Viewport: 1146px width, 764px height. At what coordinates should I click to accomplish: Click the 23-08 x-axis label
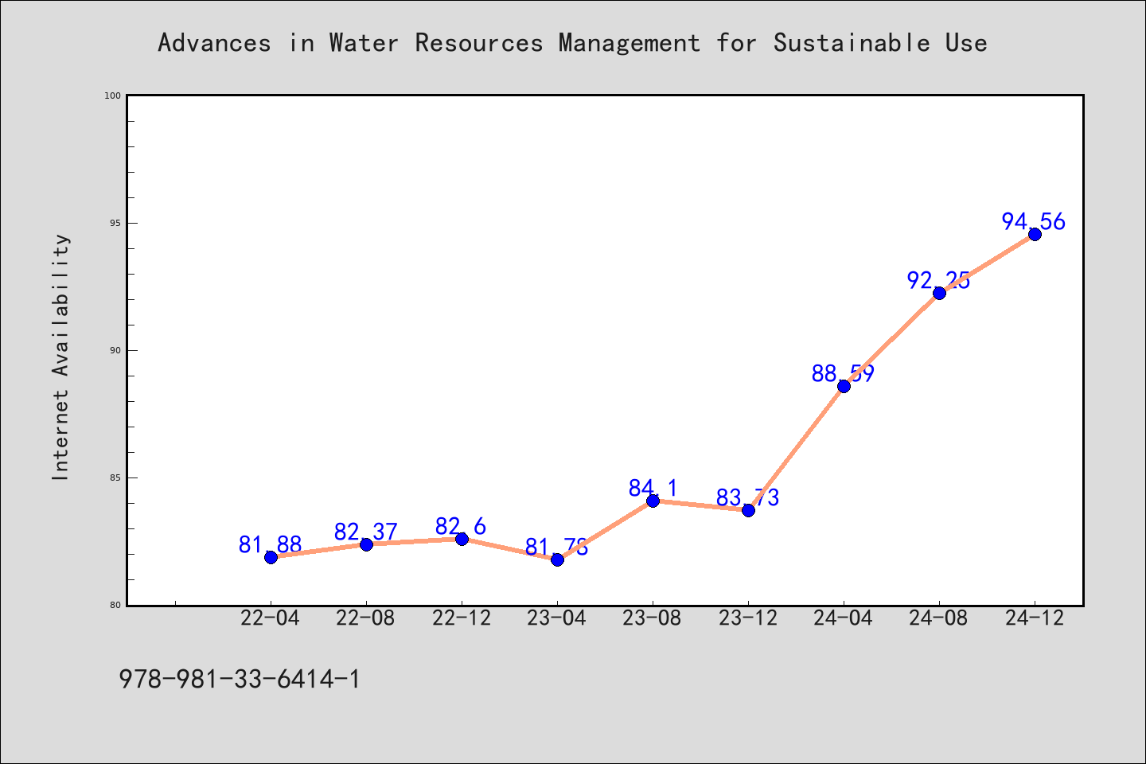653,618
